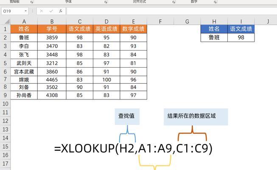Screen dimensions: 277x170
Task: Click 宫本武藏's Chinese score 86
Action: (80, 71)
